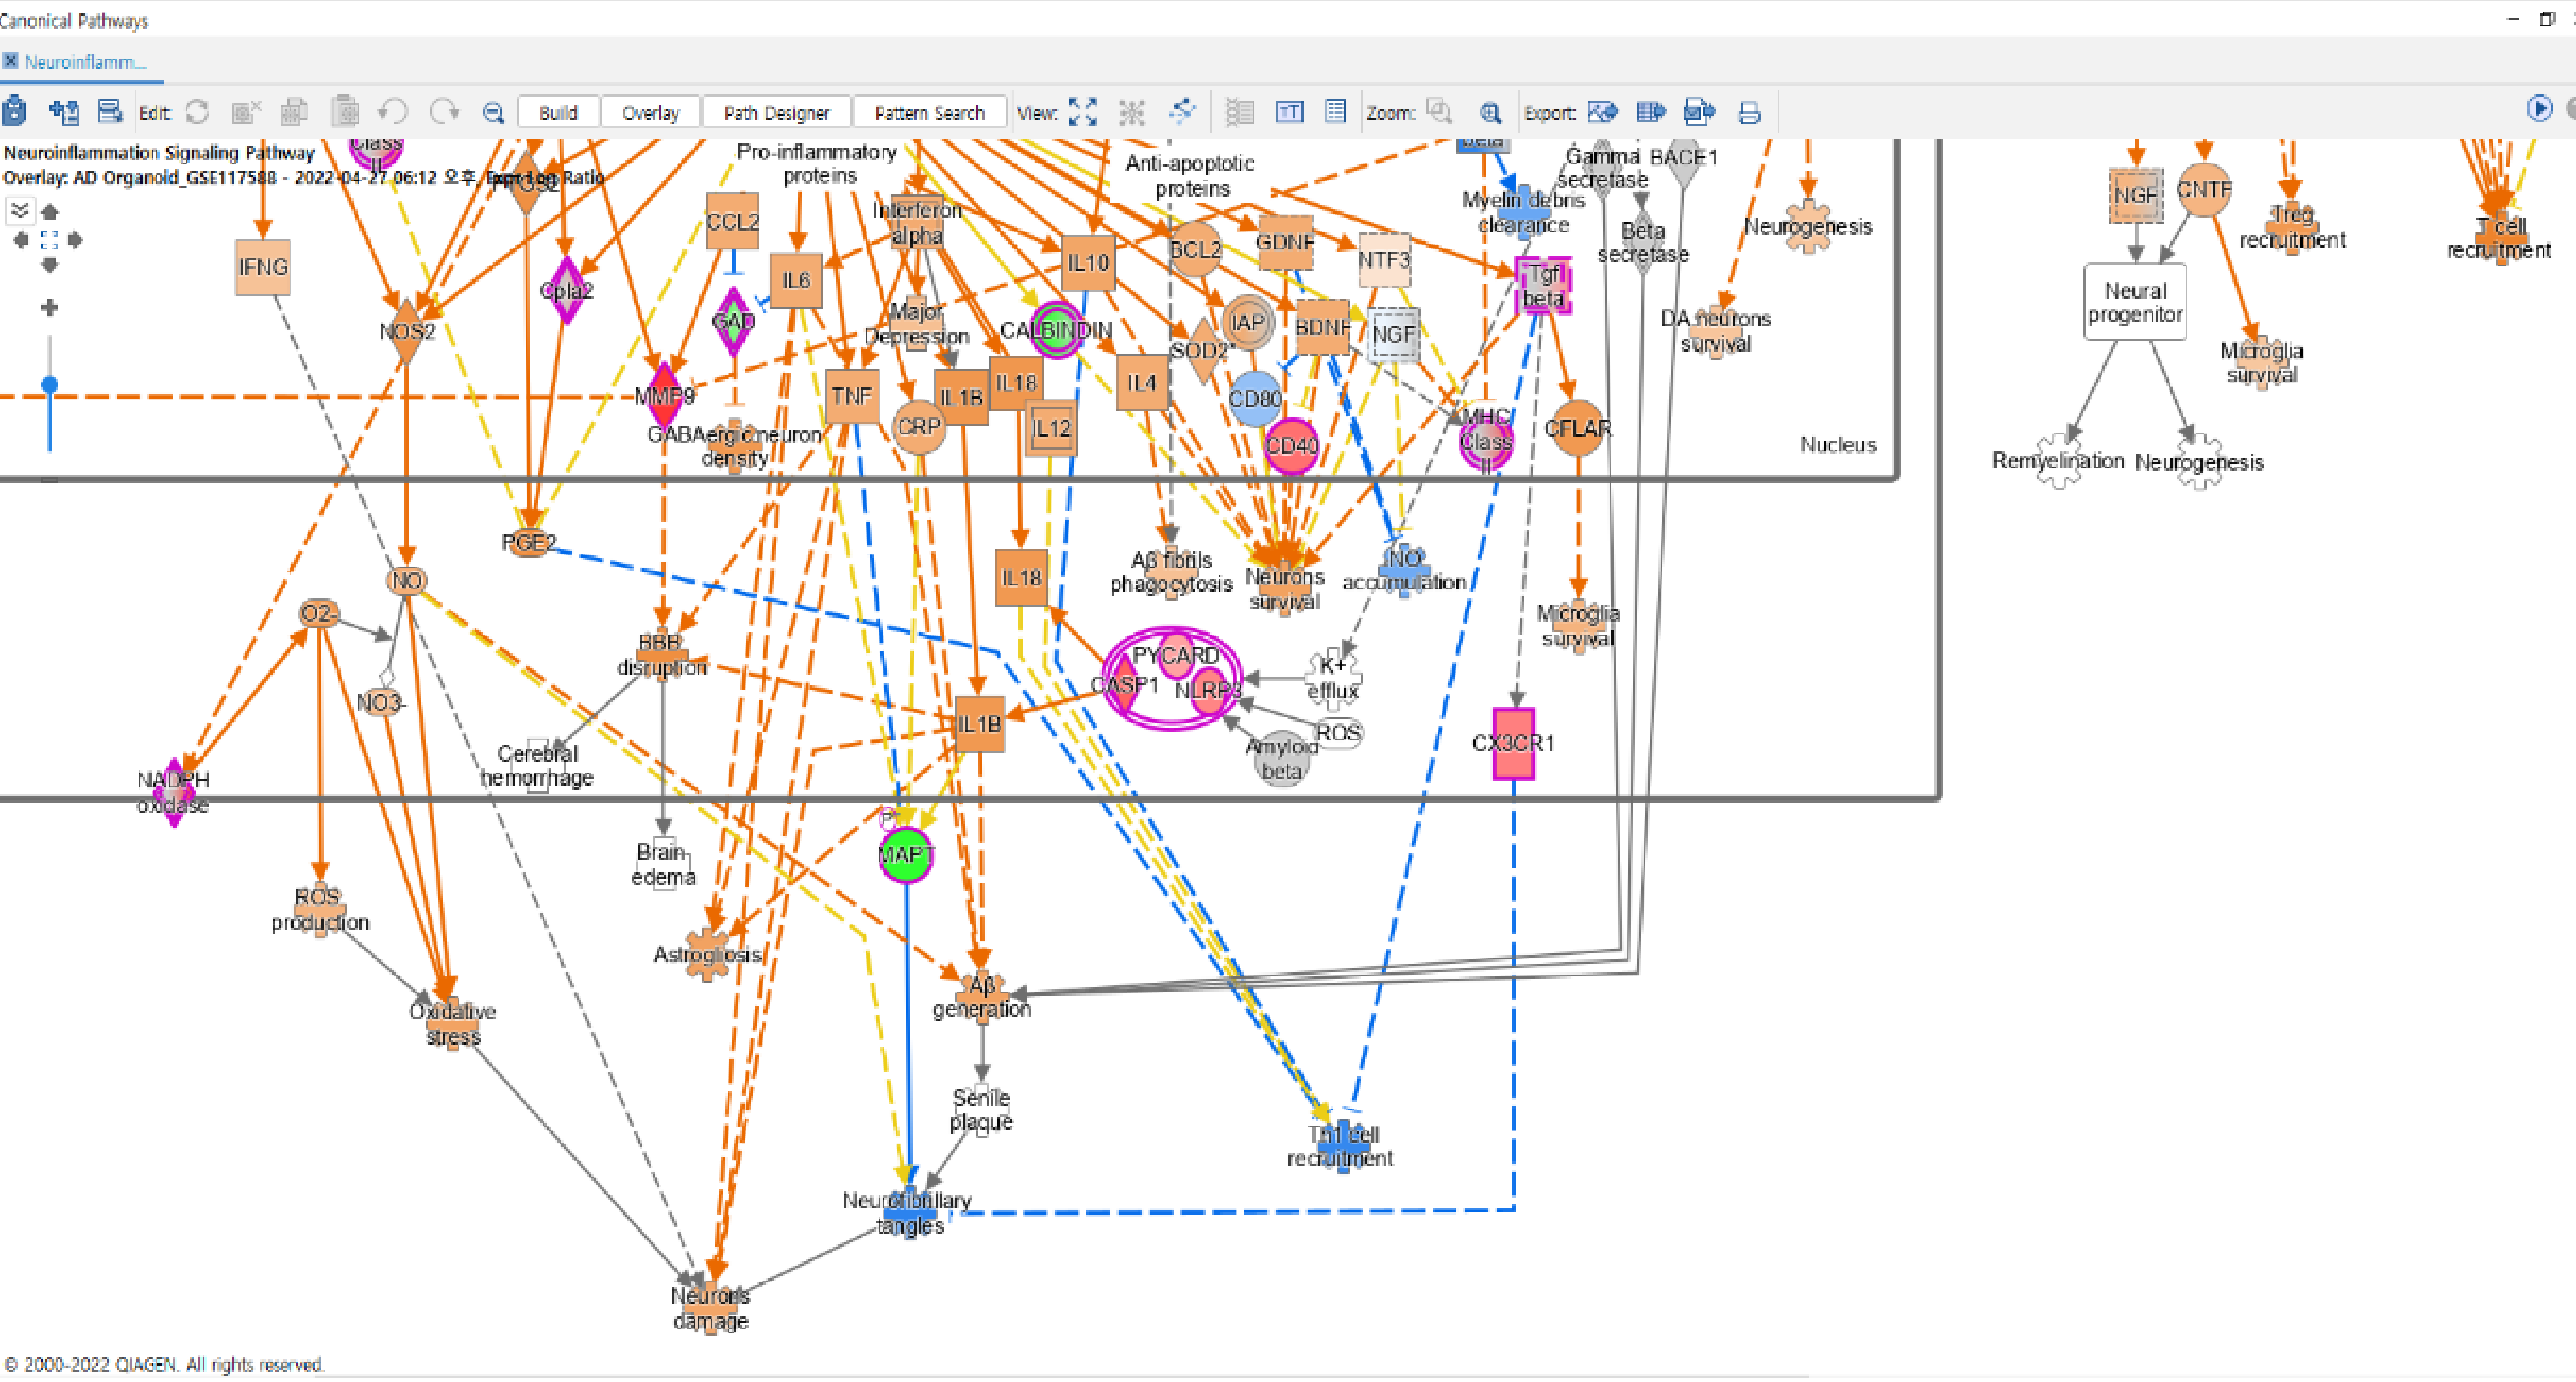The height and width of the screenshot is (1382, 2576).
Task: Click the delete selection icon in Edit group
Action: [x=245, y=112]
